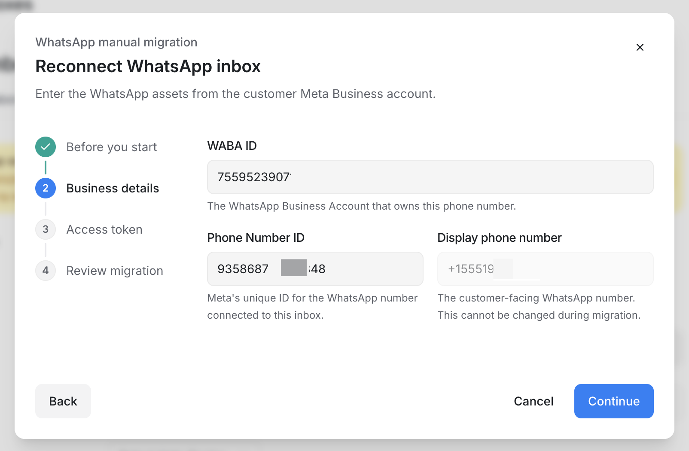Click the green checkmark step icon
The height and width of the screenshot is (451, 689).
click(x=46, y=147)
